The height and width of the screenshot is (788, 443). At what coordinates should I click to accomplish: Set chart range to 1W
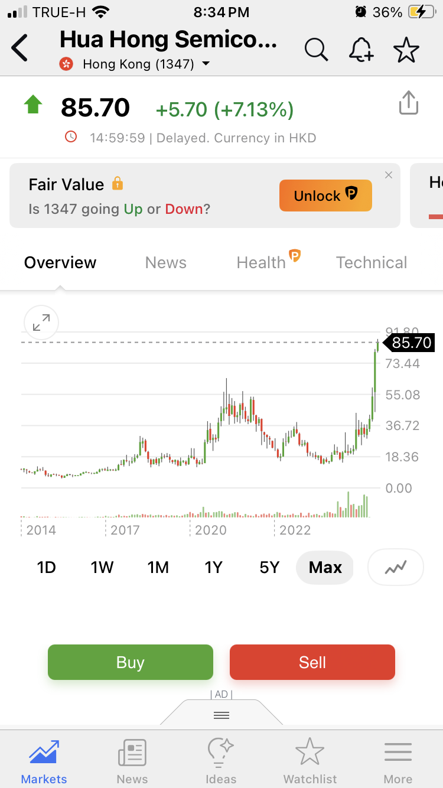tap(102, 568)
